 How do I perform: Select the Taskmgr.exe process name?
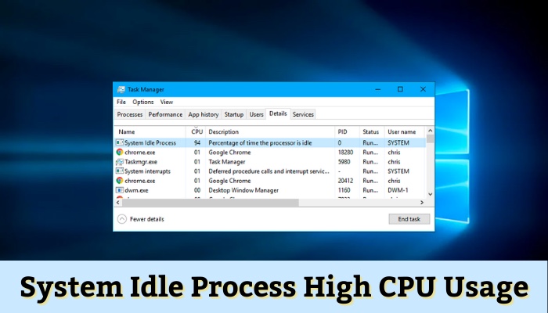pos(141,162)
